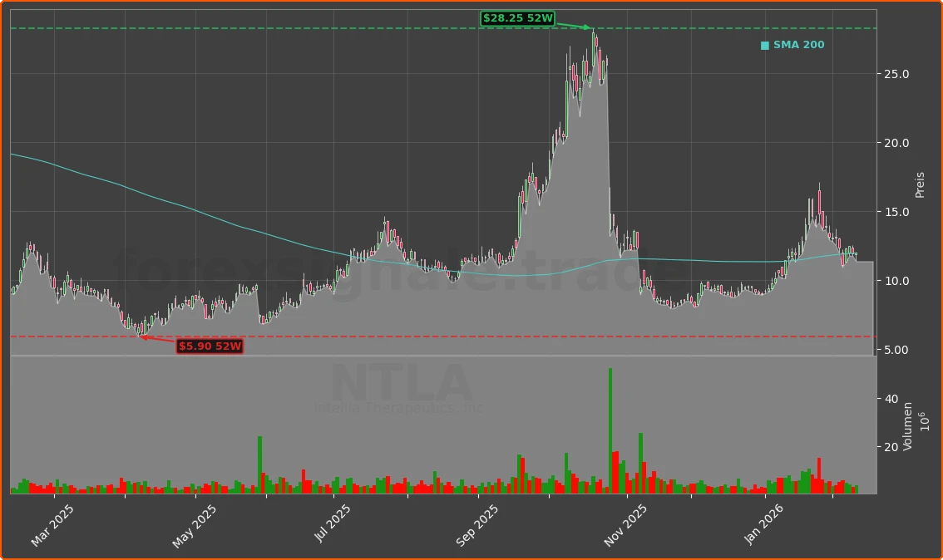Expand the Preis price axis
This screenshot has width=943, height=560.
tap(918, 184)
